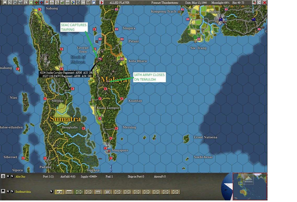
Task: Select the Japanese flag at Bengkalis
Action: pos(84,128)
